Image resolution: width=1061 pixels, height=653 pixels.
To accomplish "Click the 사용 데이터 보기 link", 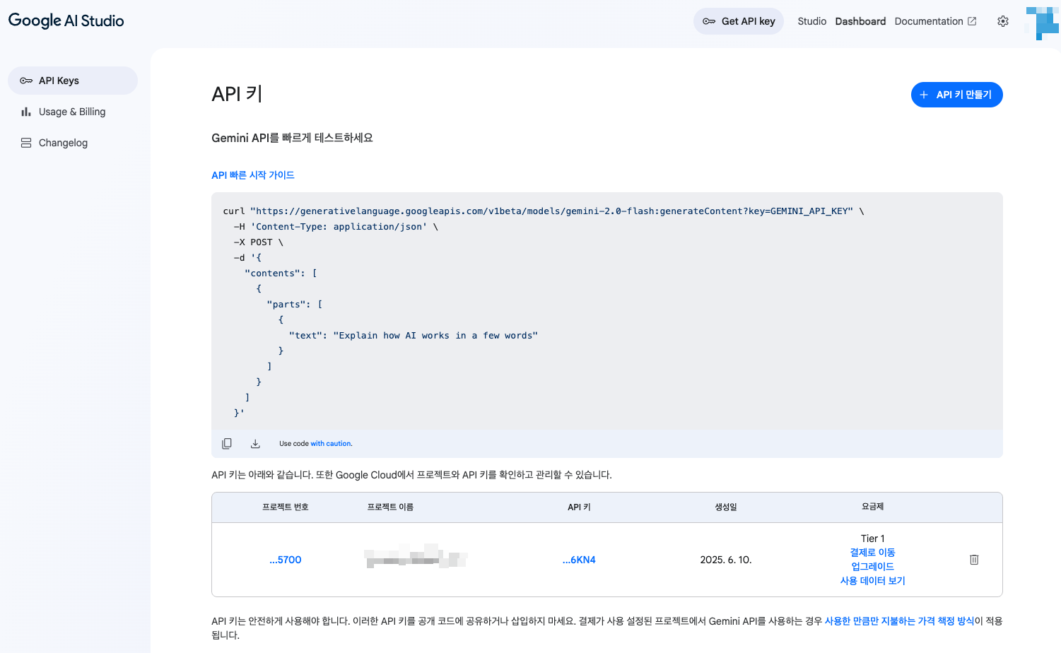I will (872, 581).
